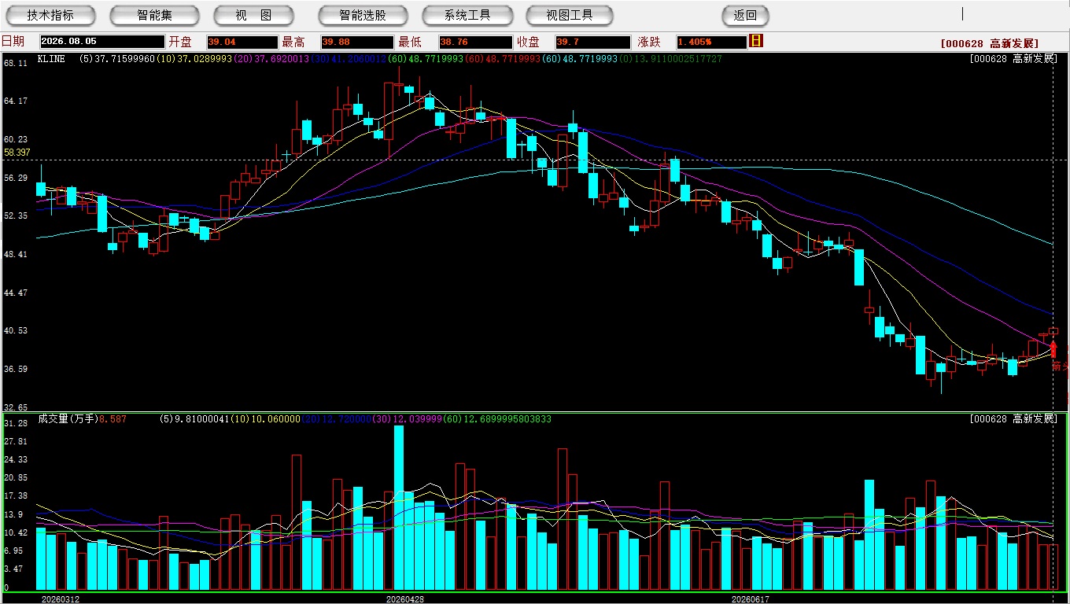Click the 68.11 price axis label
Viewport: 1070px width, 604px height.
(x=16, y=63)
